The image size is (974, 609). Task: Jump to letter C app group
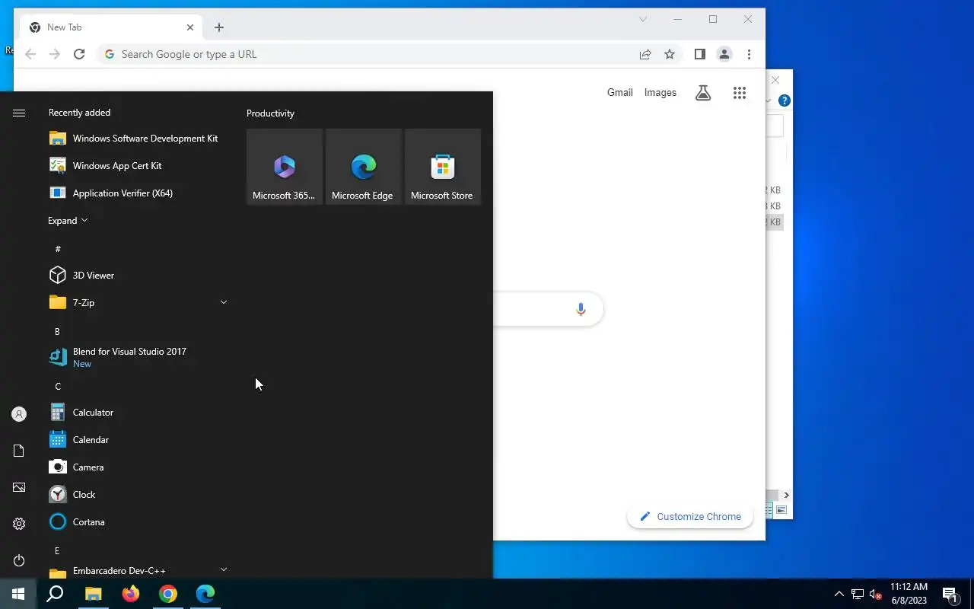click(x=58, y=387)
